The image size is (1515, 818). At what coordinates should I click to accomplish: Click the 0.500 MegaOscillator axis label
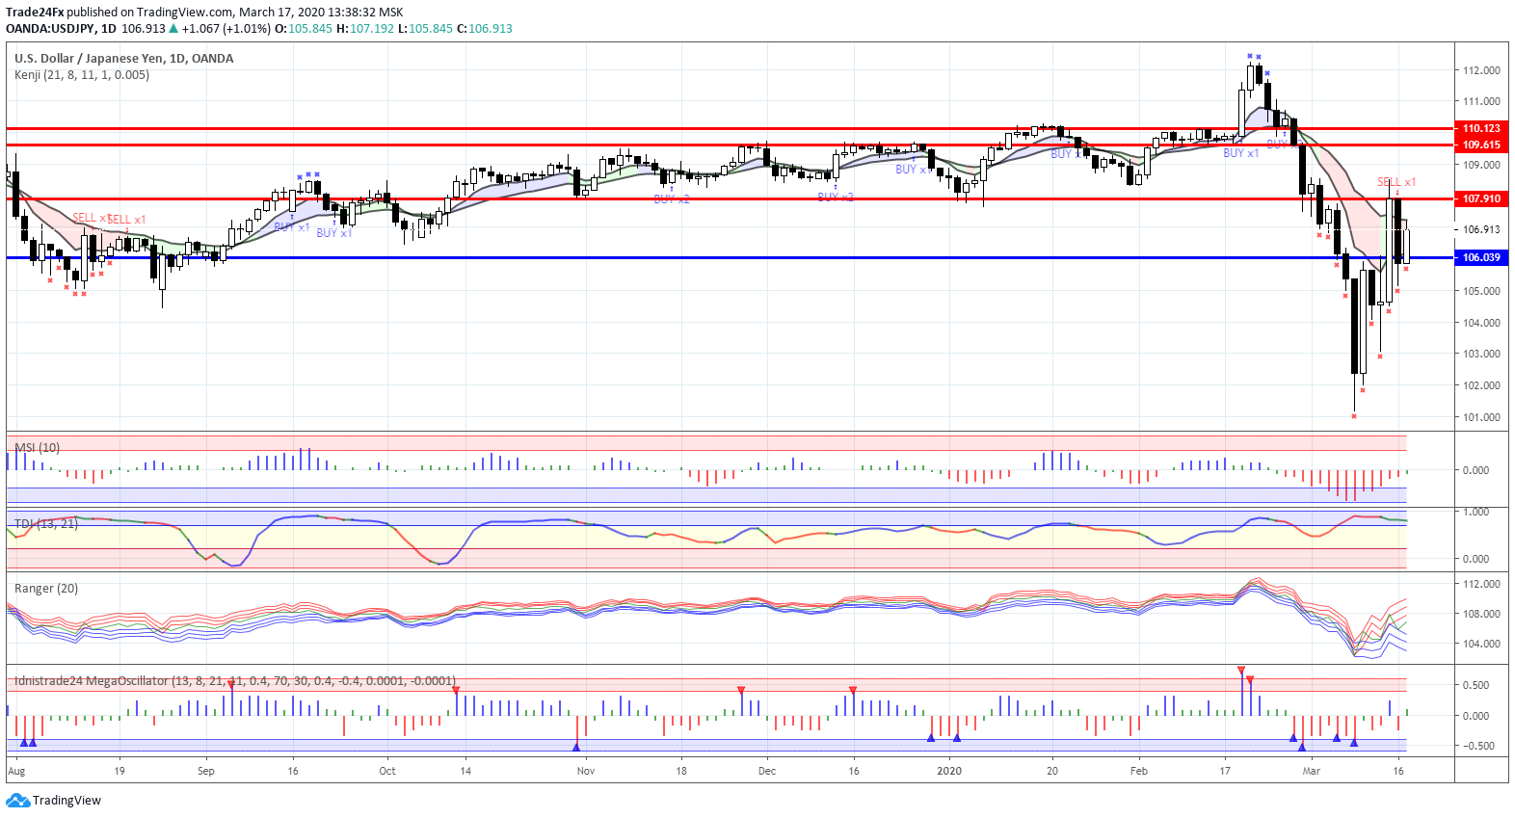pos(1477,685)
